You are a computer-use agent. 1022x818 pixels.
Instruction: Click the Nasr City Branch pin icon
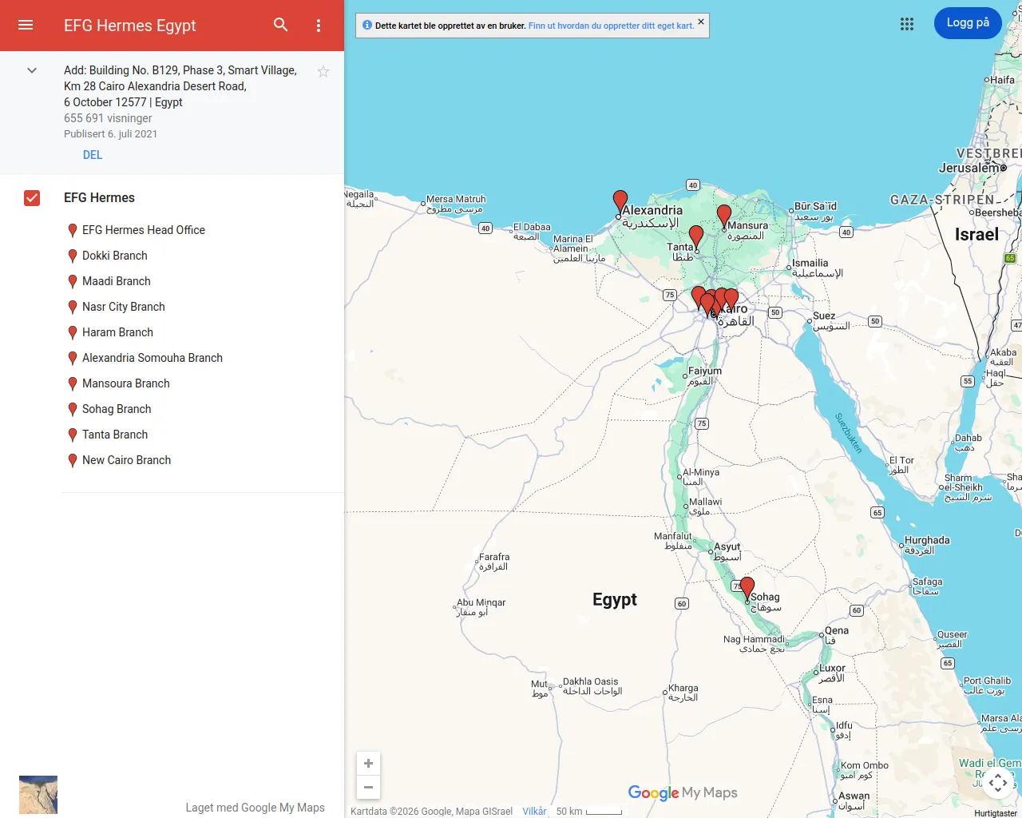coord(73,308)
